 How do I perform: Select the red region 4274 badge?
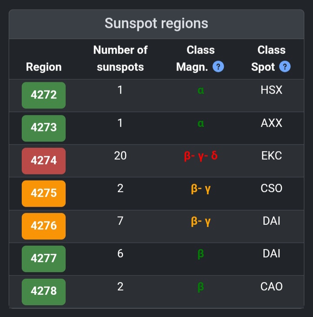[x=43, y=160]
